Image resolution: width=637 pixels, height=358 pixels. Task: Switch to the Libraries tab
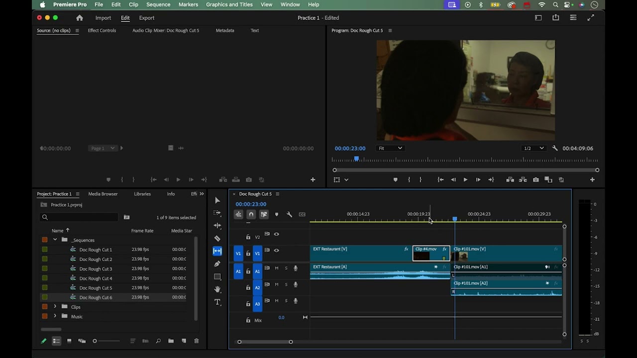[x=142, y=194]
